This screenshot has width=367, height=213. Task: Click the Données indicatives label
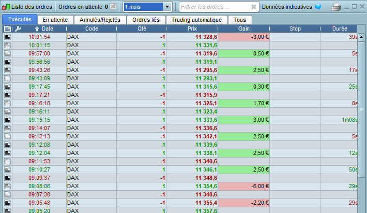pyautogui.click(x=287, y=7)
